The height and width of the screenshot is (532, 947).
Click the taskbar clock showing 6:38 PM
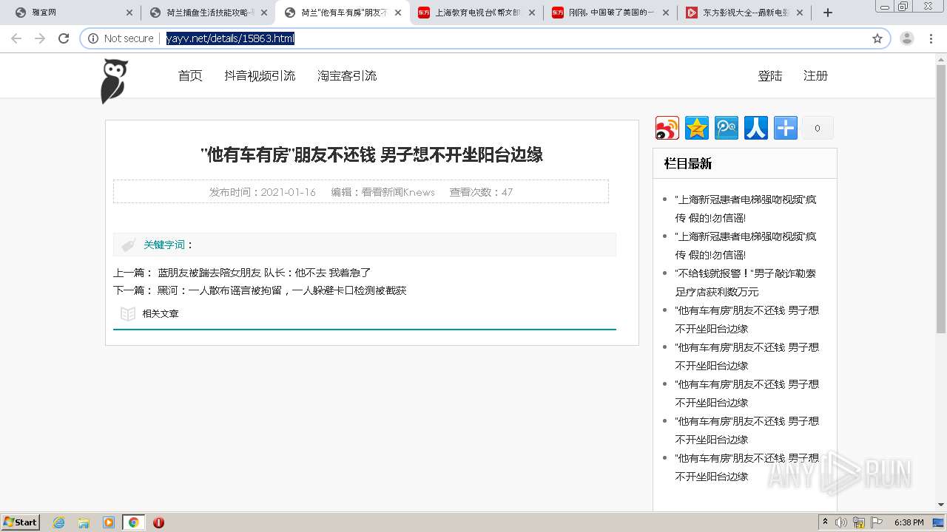pyautogui.click(x=909, y=522)
